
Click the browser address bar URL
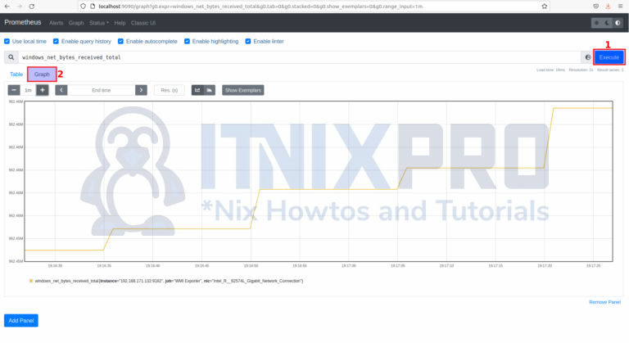(x=260, y=7)
